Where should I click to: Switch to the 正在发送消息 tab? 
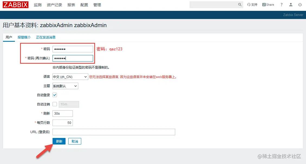[46, 37]
